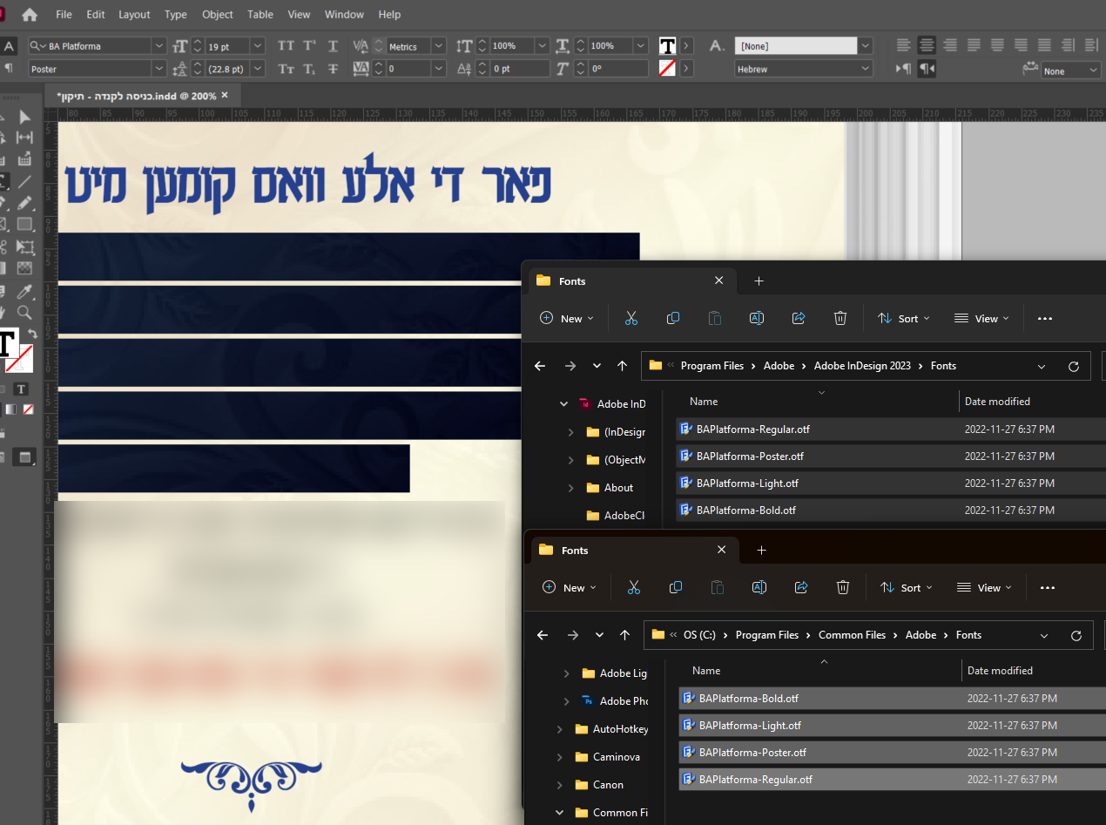Open the Type menu
The height and width of the screenshot is (825, 1106).
click(176, 14)
